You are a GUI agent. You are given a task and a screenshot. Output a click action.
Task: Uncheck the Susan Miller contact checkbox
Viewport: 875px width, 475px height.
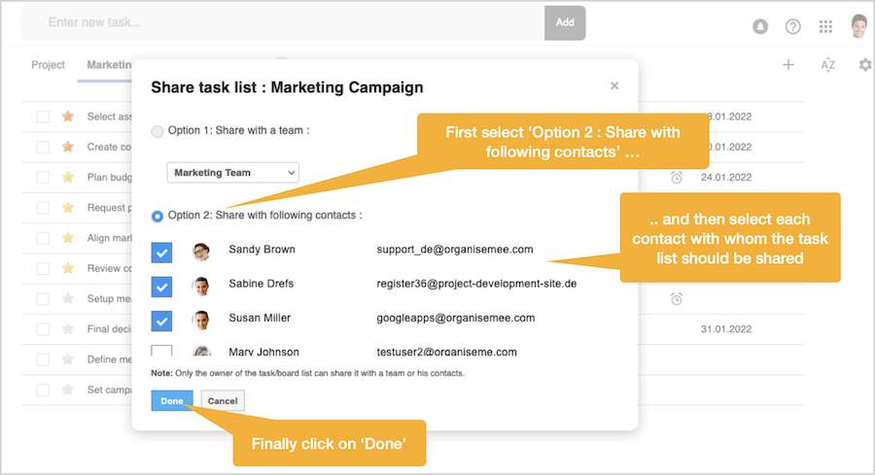(162, 320)
